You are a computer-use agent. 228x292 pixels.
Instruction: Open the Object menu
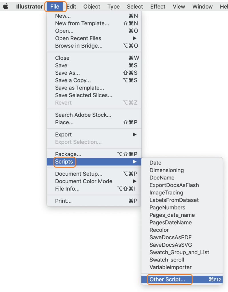(92, 6)
